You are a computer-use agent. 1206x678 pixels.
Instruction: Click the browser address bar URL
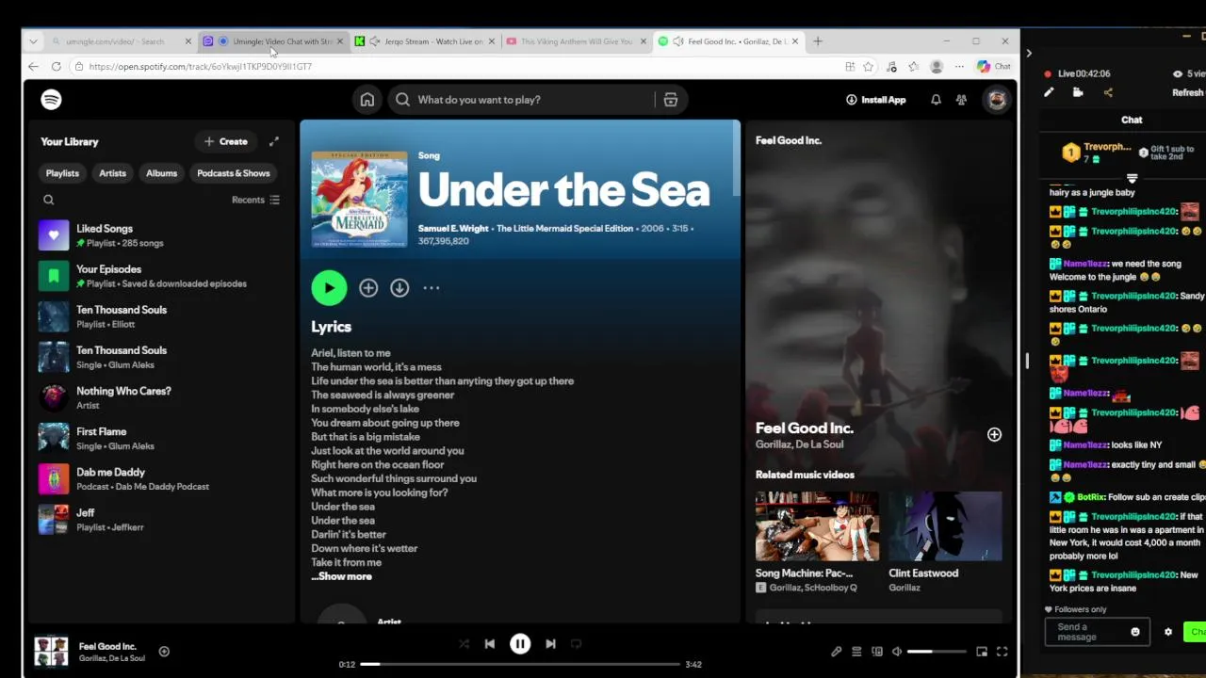pyautogui.click(x=200, y=67)
